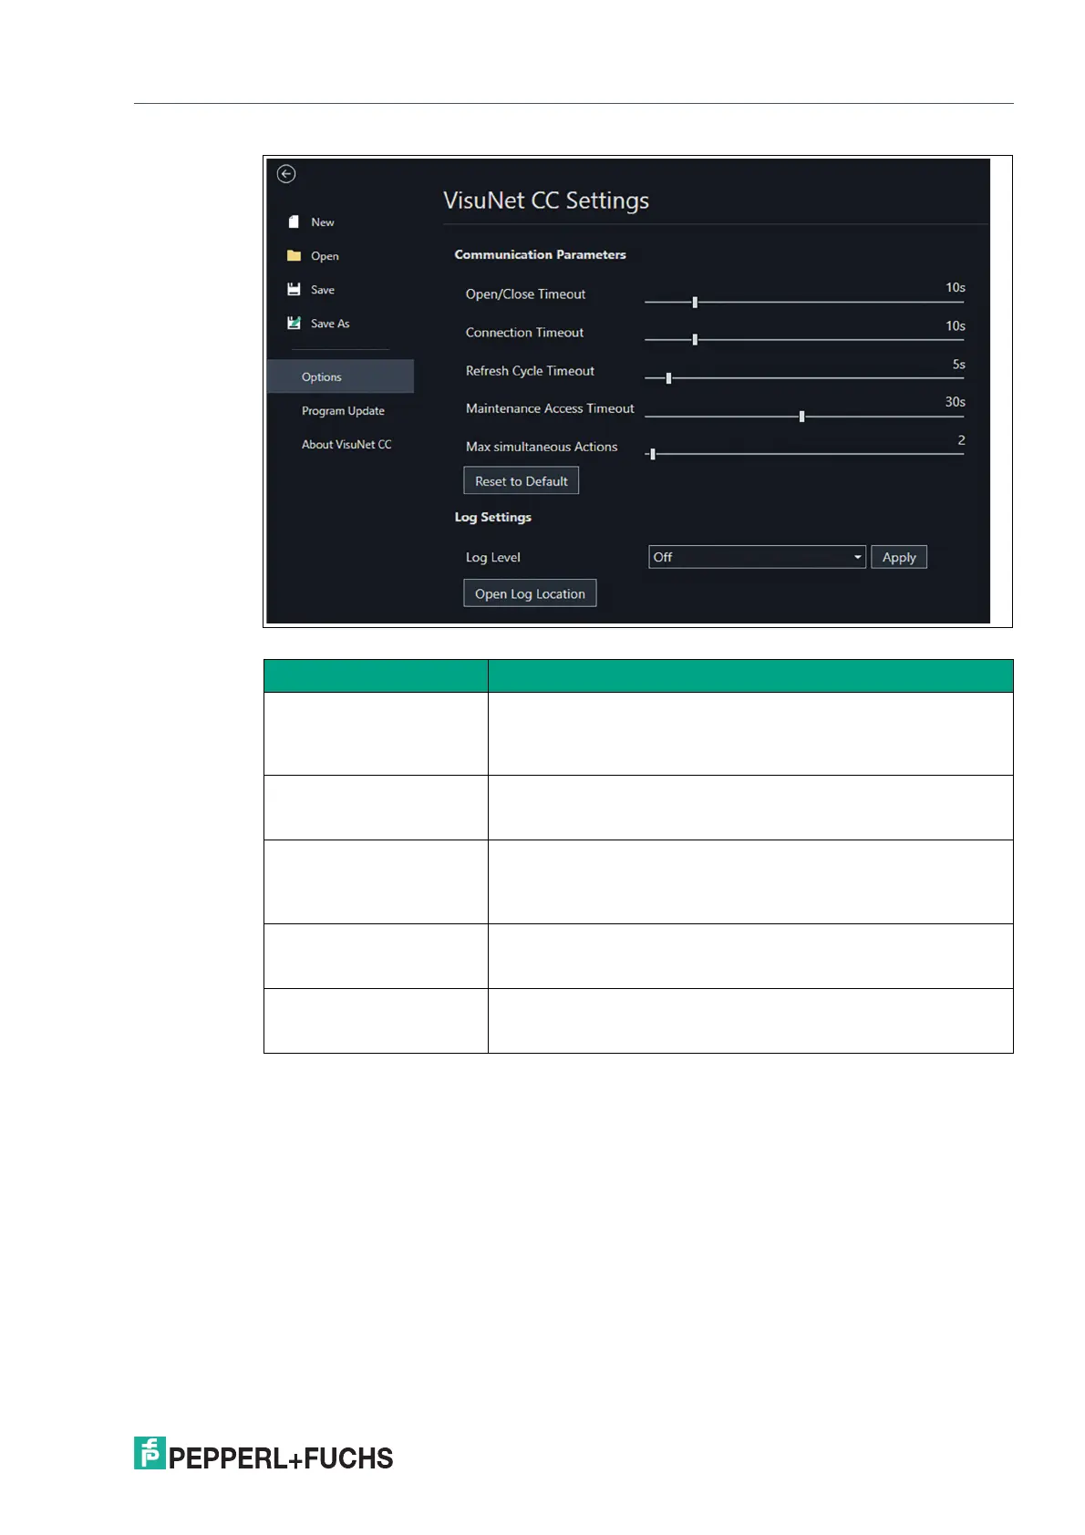
Task: Choose Save in the side menu
Action: point(323,290)
